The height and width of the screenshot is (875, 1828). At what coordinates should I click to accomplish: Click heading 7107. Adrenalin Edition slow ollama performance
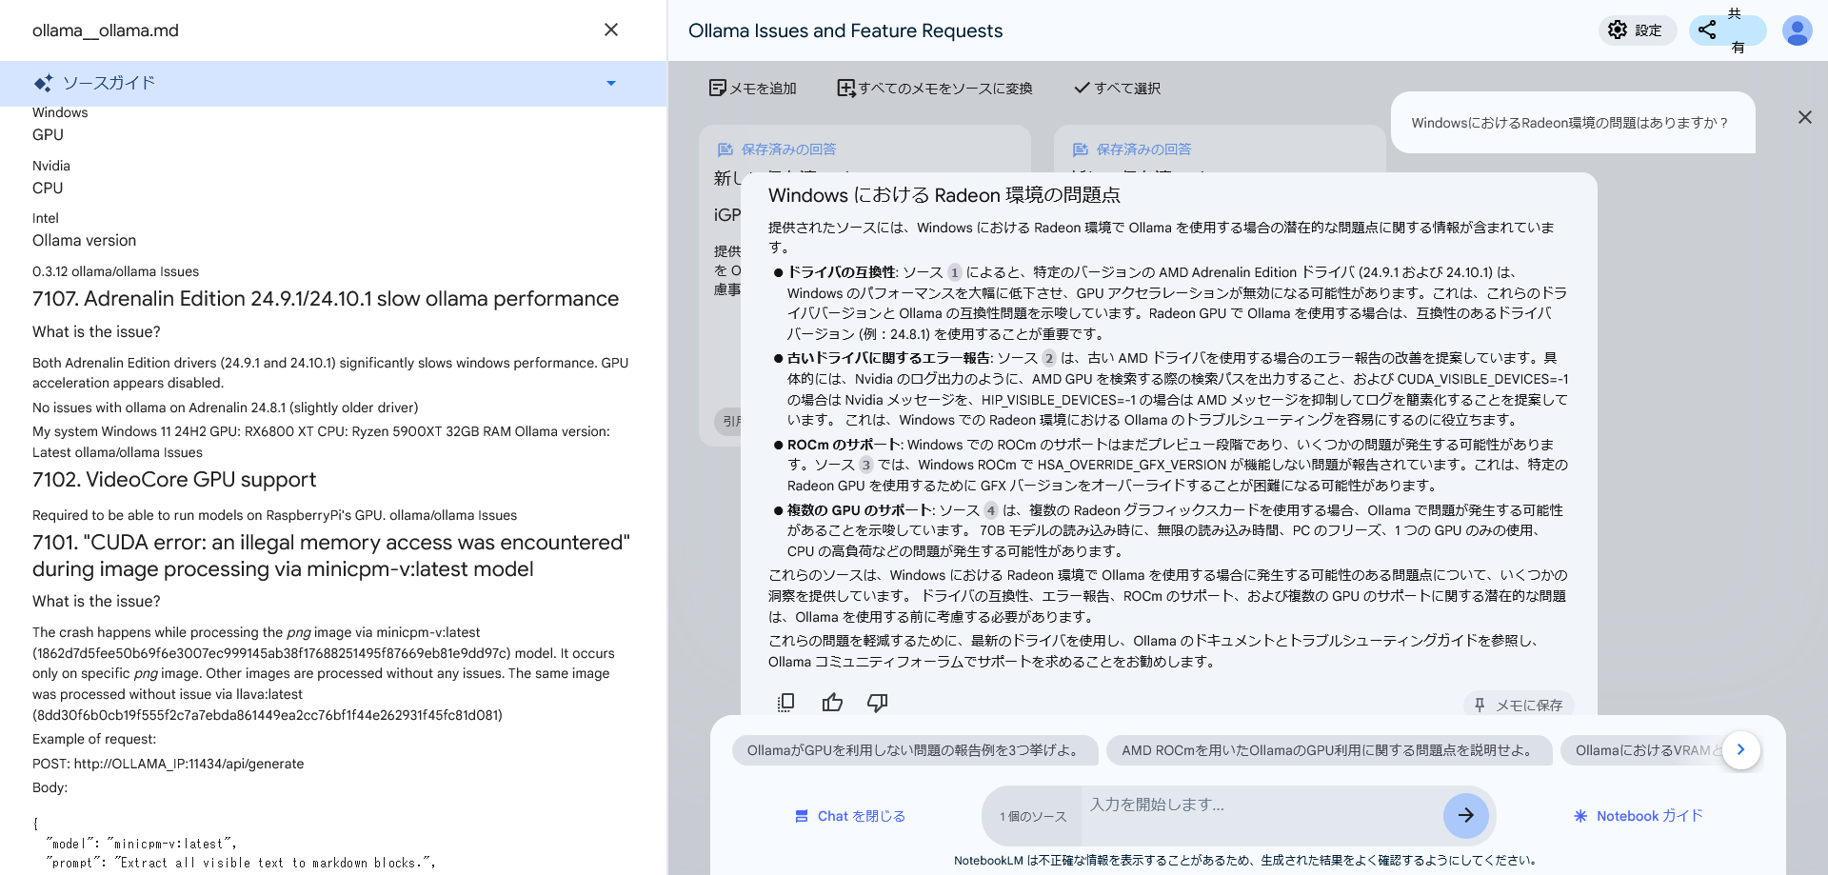pos(326,299)
